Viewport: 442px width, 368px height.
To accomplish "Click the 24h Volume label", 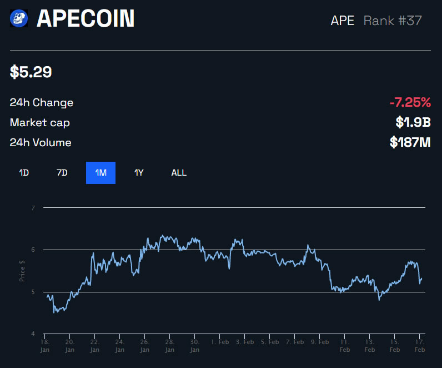I will click(x=41, y=143).
